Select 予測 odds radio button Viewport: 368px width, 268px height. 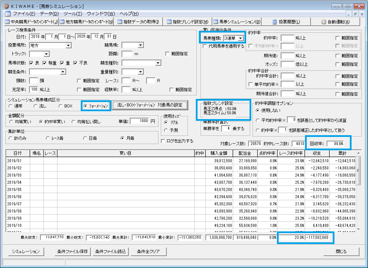[x=166, y=130]
